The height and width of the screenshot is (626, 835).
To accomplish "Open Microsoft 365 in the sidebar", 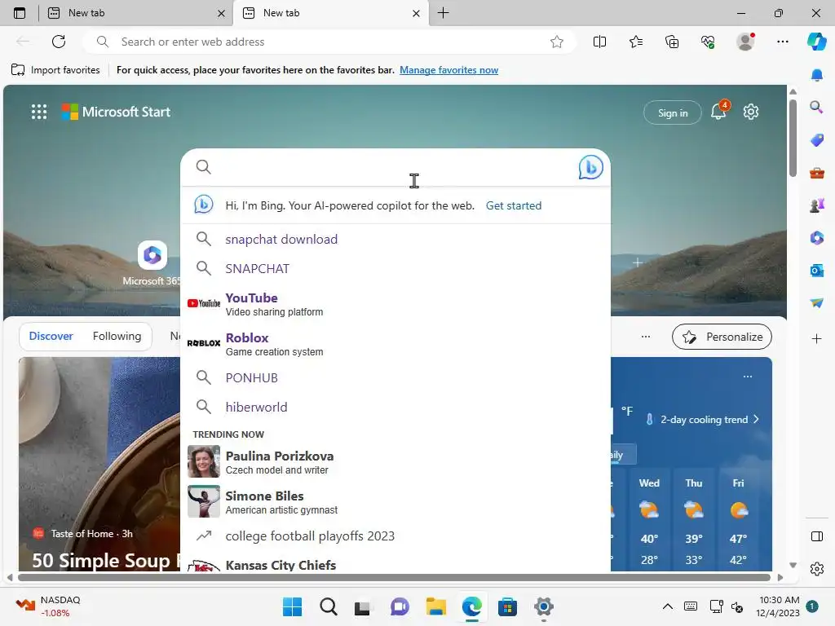I will tap(817, 237).
